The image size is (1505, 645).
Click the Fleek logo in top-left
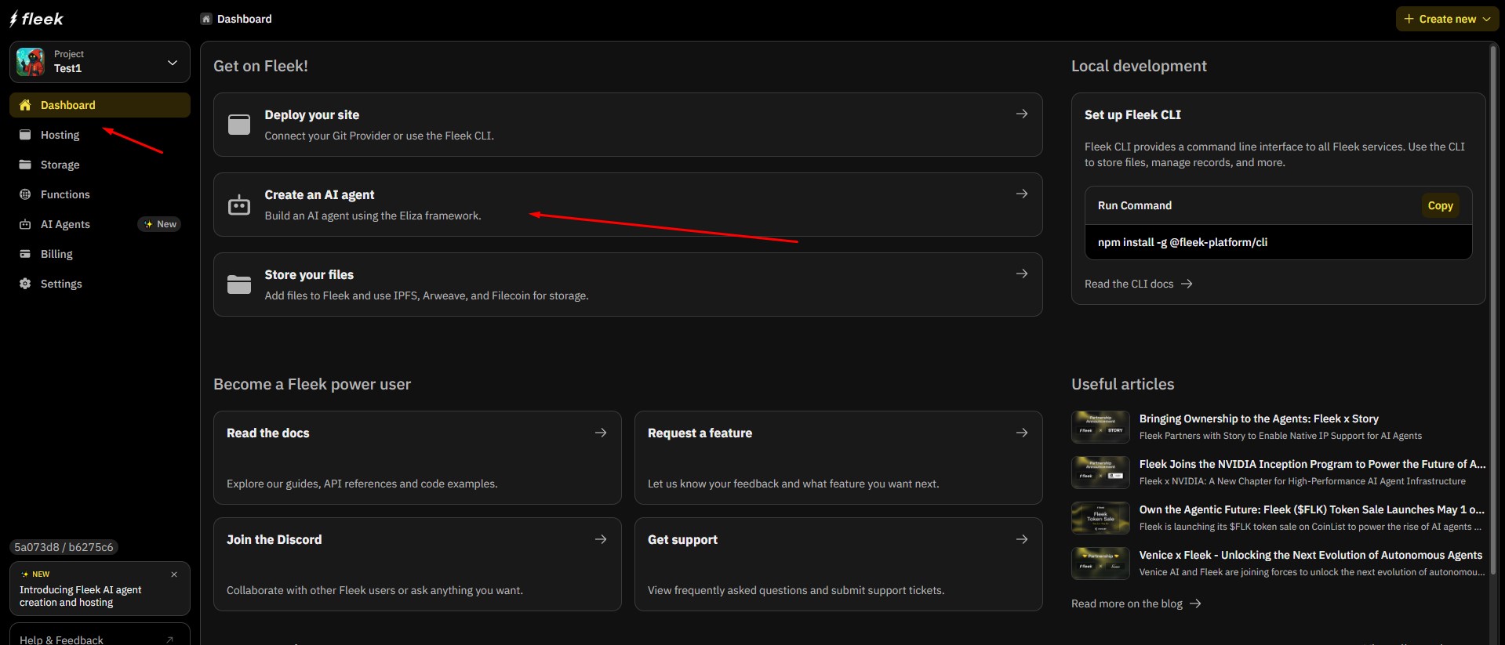tap(37, 19)
